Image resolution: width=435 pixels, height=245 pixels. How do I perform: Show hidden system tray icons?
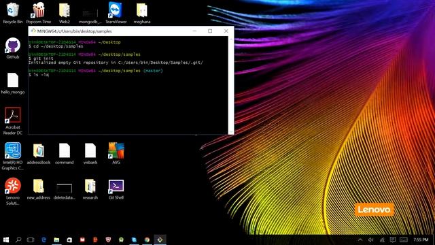tap(360, 240)
